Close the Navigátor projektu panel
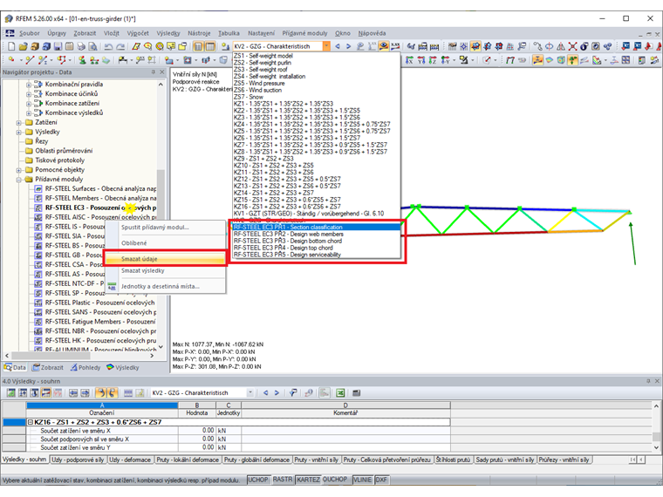Image resolution: width=663 pixels, height=497 pixels. pos(161,72)
